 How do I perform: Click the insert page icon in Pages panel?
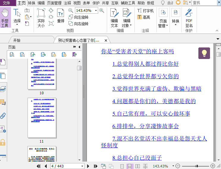(54, 54)
